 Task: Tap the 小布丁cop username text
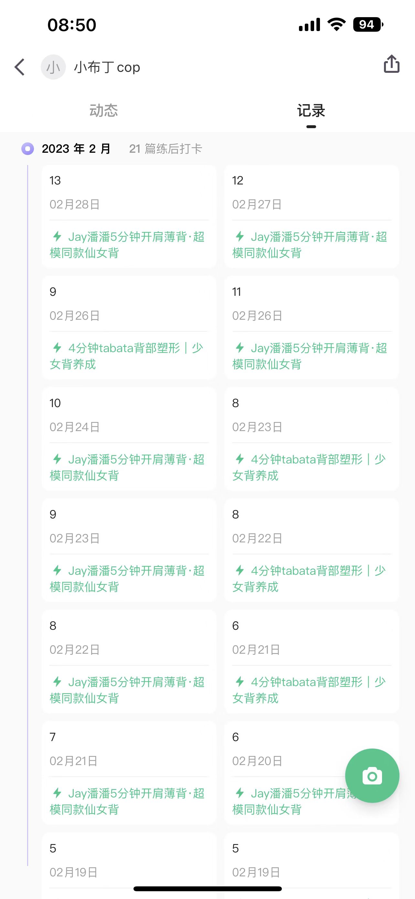tap(107, 67)
